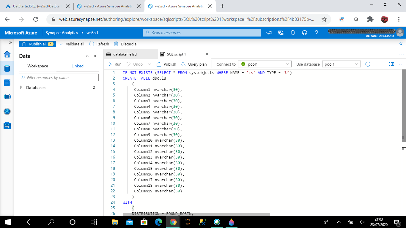Open the script settings sliders icon
Screen dimensions: 406x228
392,64
